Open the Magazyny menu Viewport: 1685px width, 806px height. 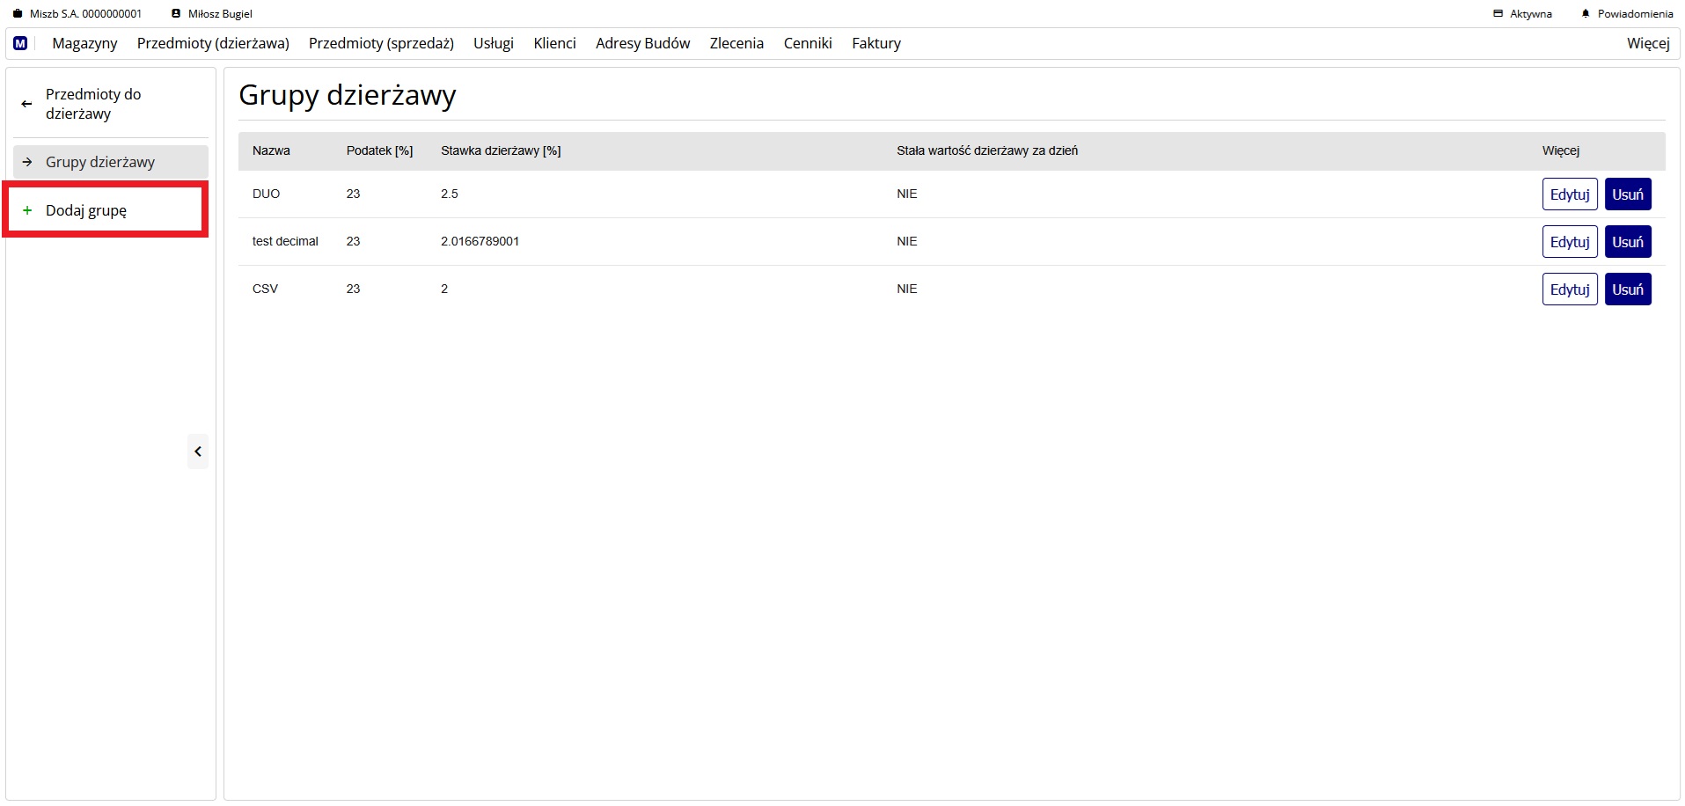[84, 43]
